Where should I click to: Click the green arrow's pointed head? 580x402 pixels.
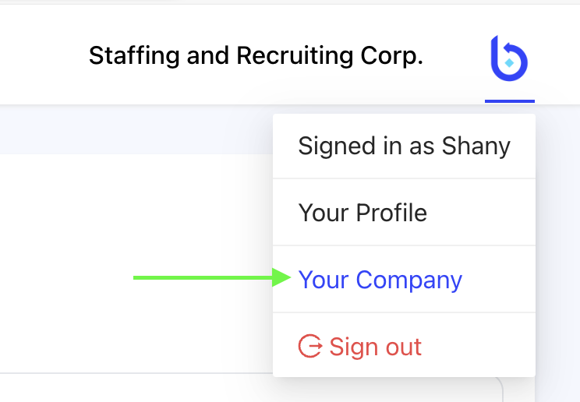click(282, 277)
